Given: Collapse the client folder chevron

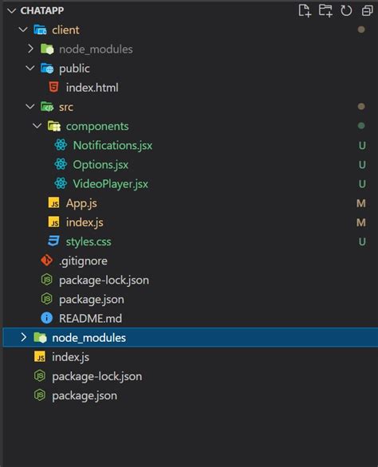Looking at the screenshot, I should (x=23, y=29).
